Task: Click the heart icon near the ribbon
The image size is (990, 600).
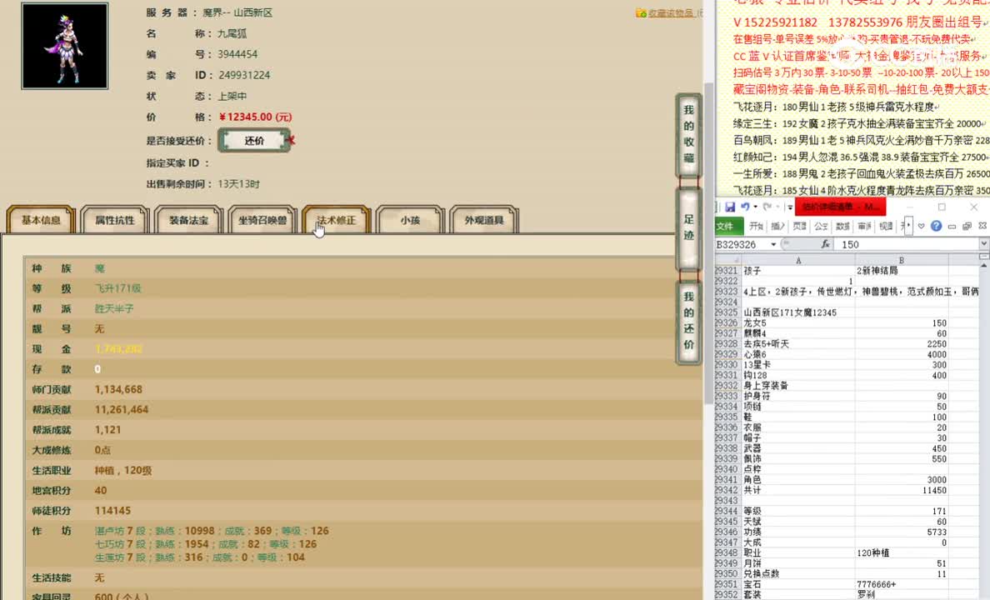Action: (920, 226)
